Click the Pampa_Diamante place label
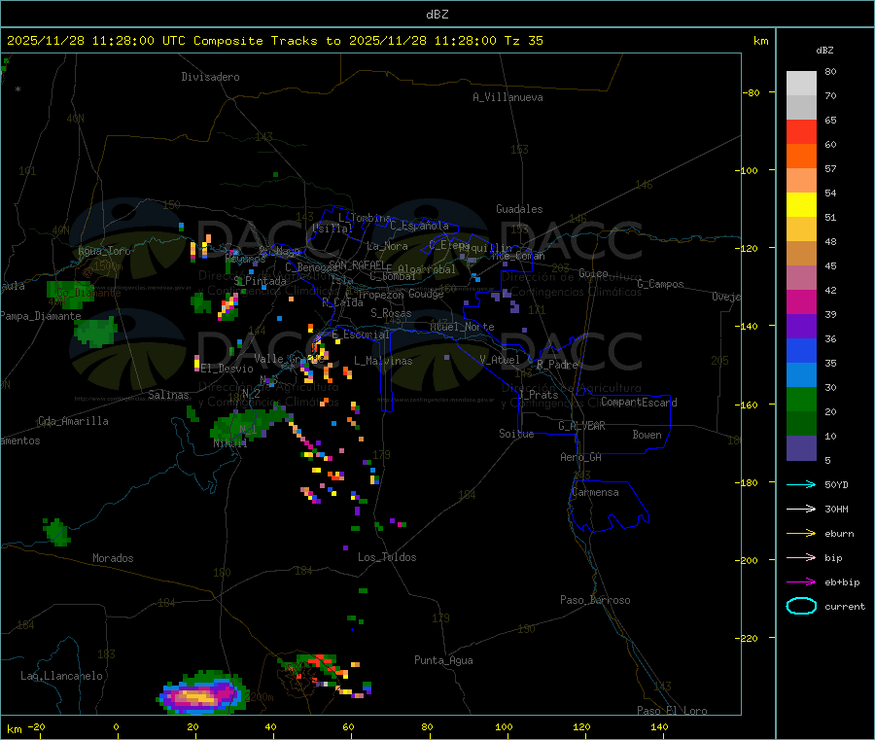 coord(41,316)
